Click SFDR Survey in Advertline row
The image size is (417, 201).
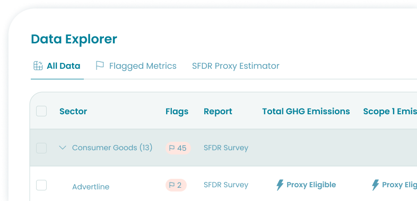click(226, 185)
